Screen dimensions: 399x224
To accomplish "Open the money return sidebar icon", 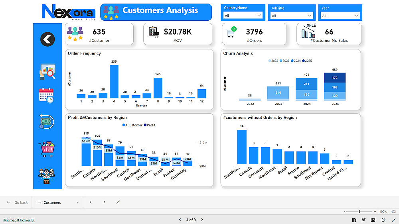I will [x=47, y=122].
